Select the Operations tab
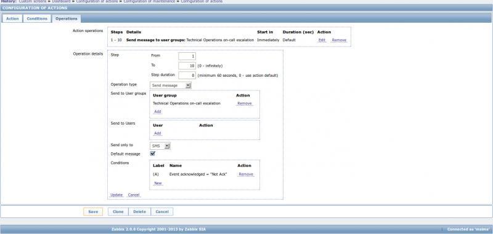Viewport: 493px width, 234px height. 67,19
